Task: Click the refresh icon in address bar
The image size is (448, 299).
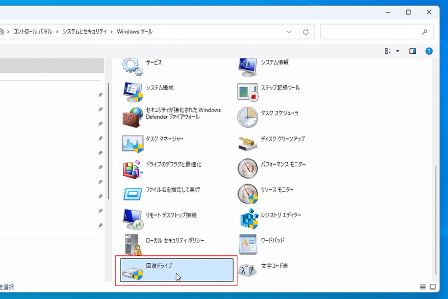Action: (306, 32)
